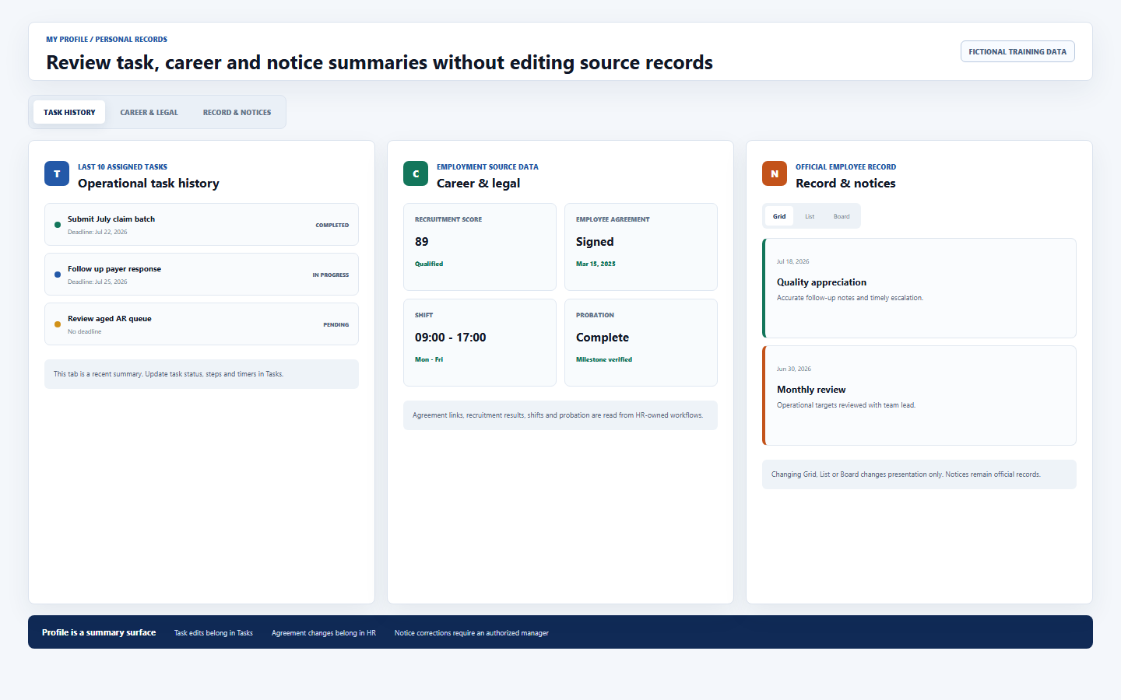The image size is (1121, 700).
Task: Click the HR-owned workflows info note
Action: [x=560, y=415]
